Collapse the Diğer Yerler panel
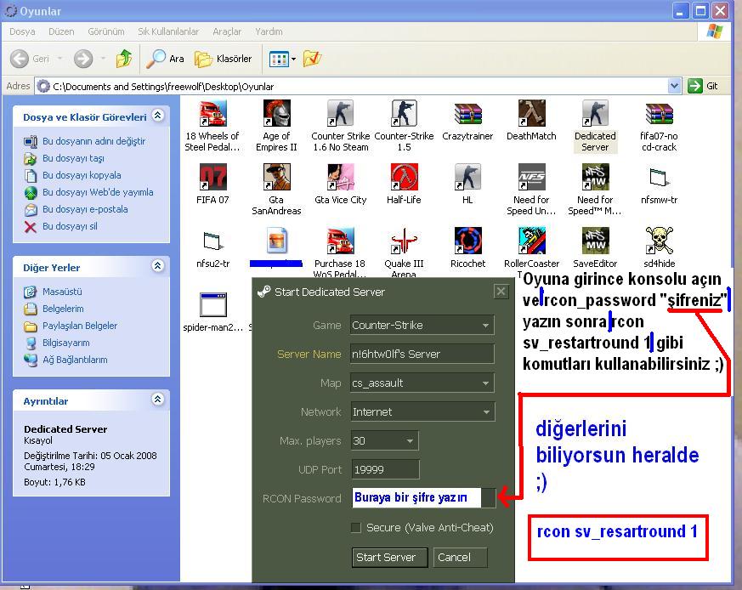This screenshot has height=590, width=742. click(157, 266)
